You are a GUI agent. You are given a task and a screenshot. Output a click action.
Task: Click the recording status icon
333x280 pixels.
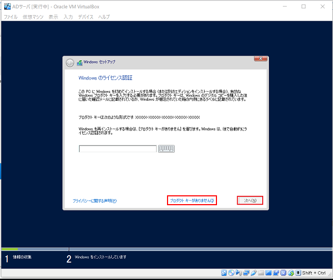[x=276, y=273]
